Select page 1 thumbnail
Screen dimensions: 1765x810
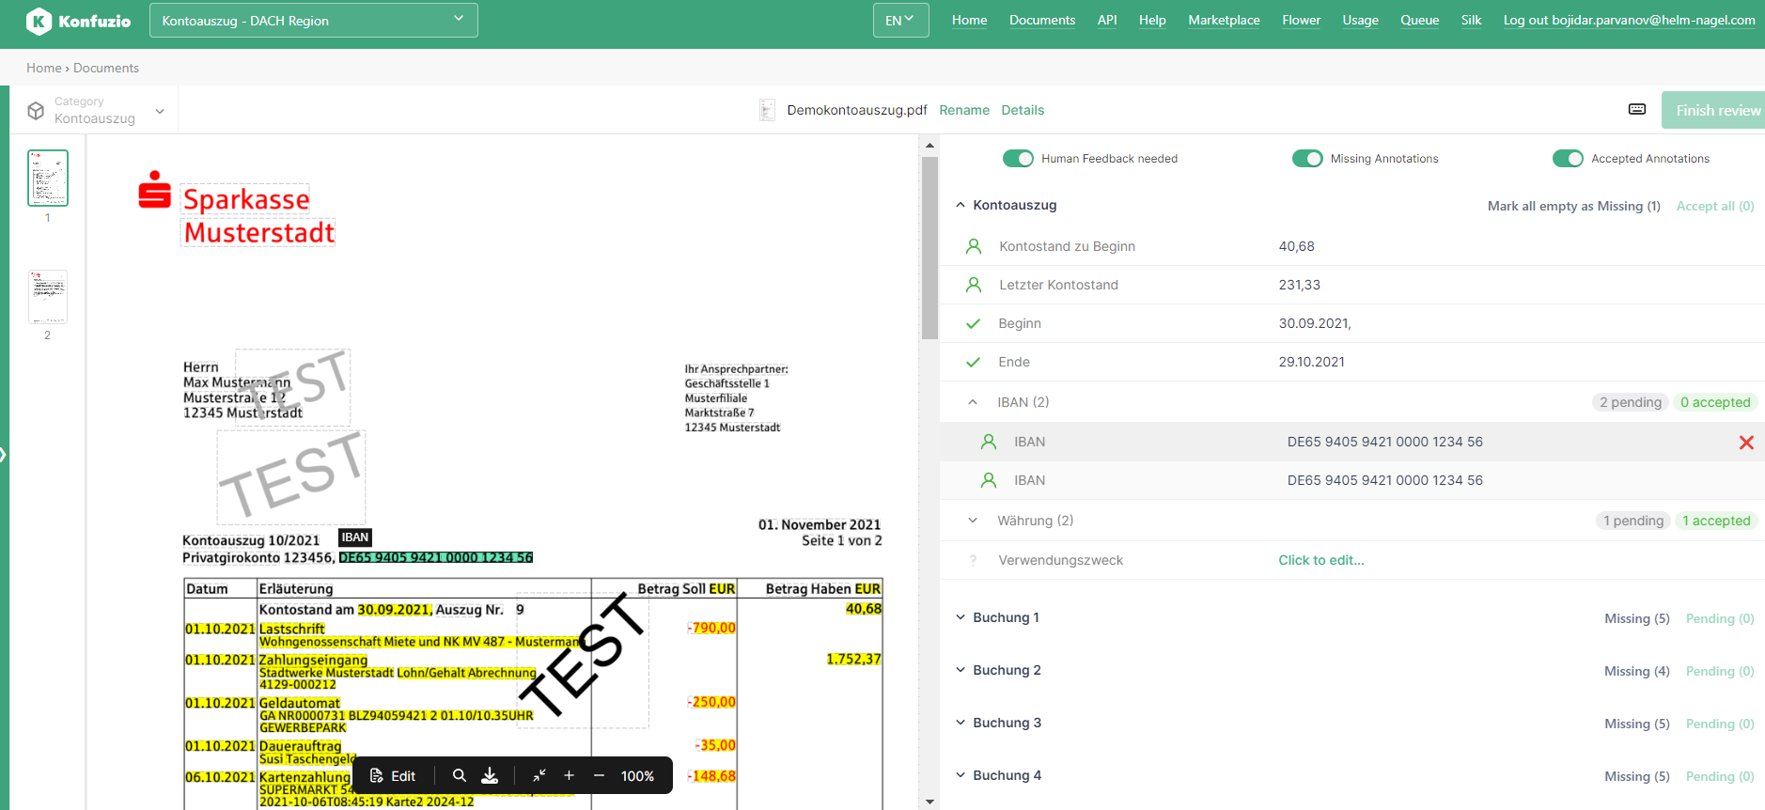[x=48, y=178]
